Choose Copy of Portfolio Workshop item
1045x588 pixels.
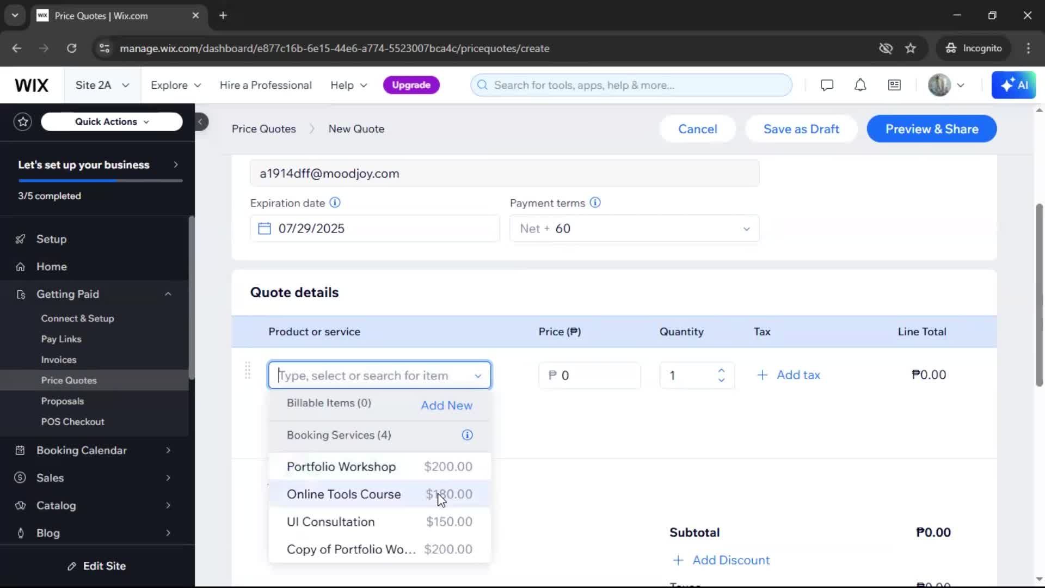[x=379, y=549]
